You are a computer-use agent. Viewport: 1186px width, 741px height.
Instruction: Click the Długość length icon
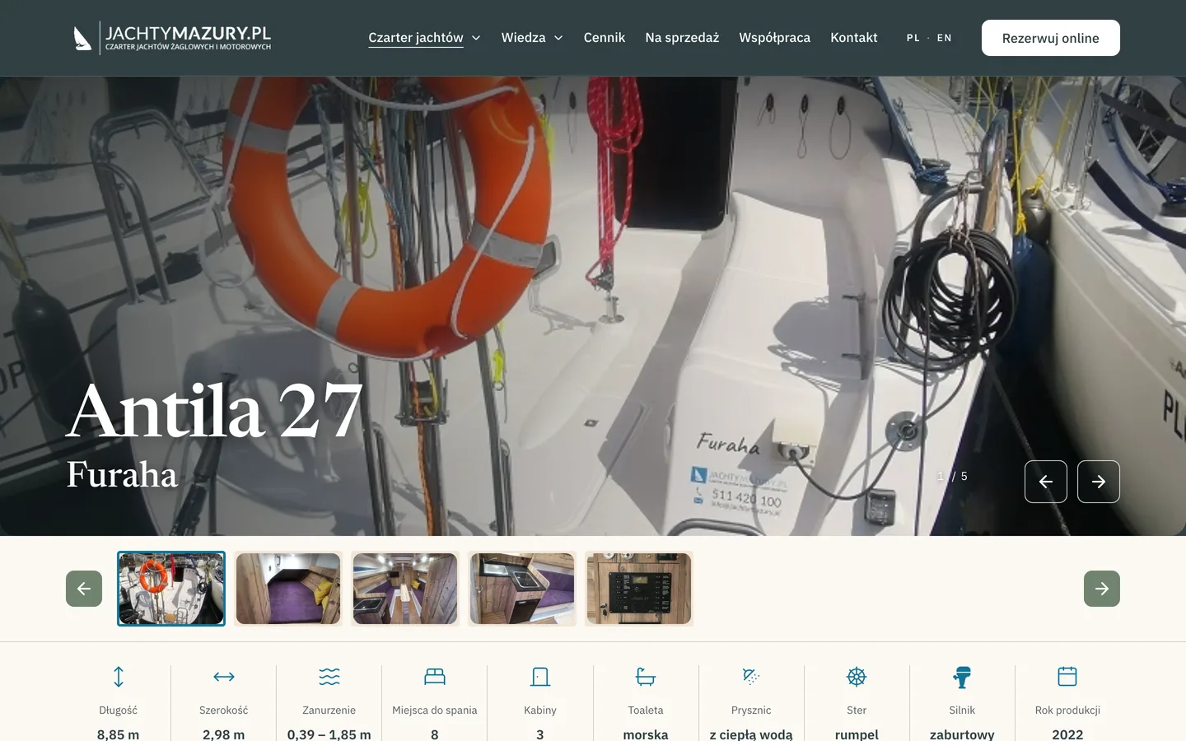pyautogui.click(x=119, y=677)
